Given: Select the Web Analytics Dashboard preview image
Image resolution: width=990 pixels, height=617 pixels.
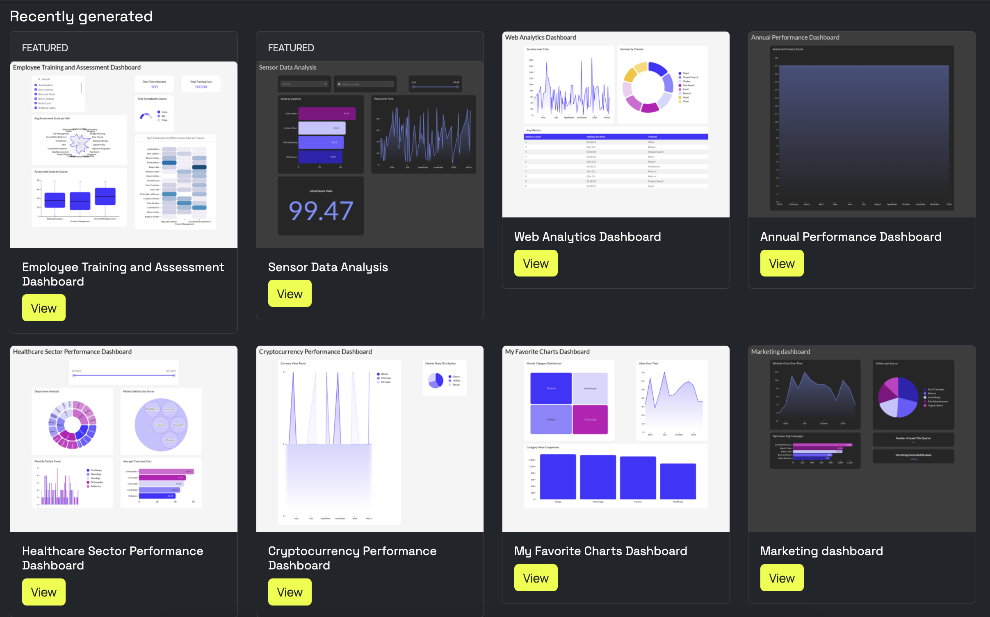Looking at the screenshot, I should point(616,125).
